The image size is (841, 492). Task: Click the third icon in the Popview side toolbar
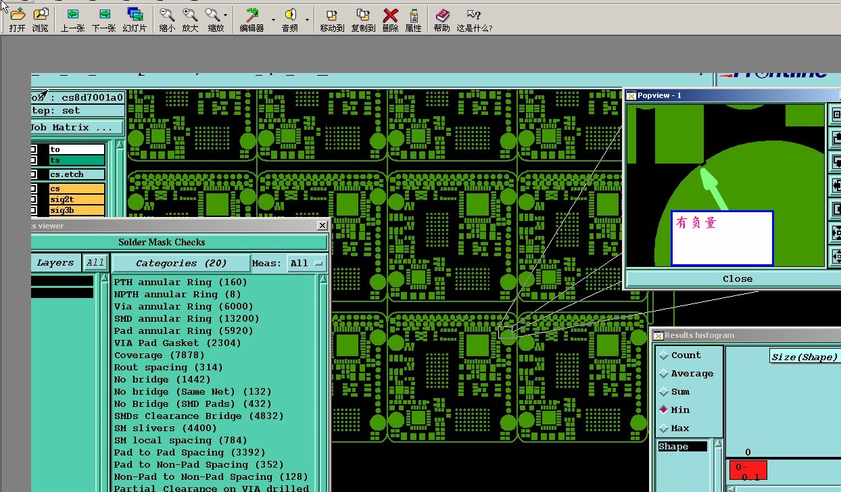836,162
